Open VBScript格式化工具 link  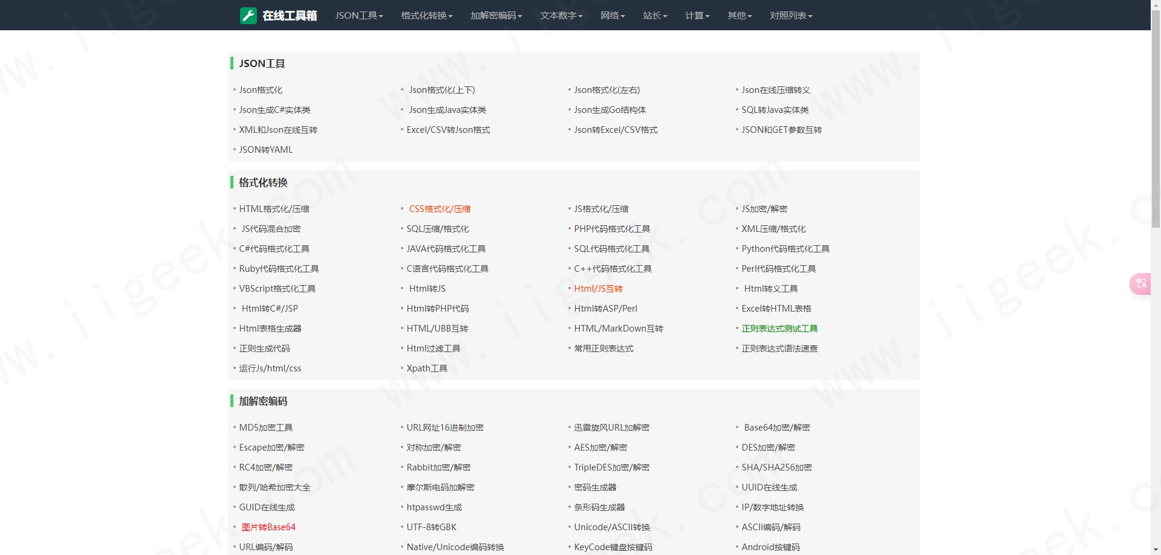coord(277,289)
